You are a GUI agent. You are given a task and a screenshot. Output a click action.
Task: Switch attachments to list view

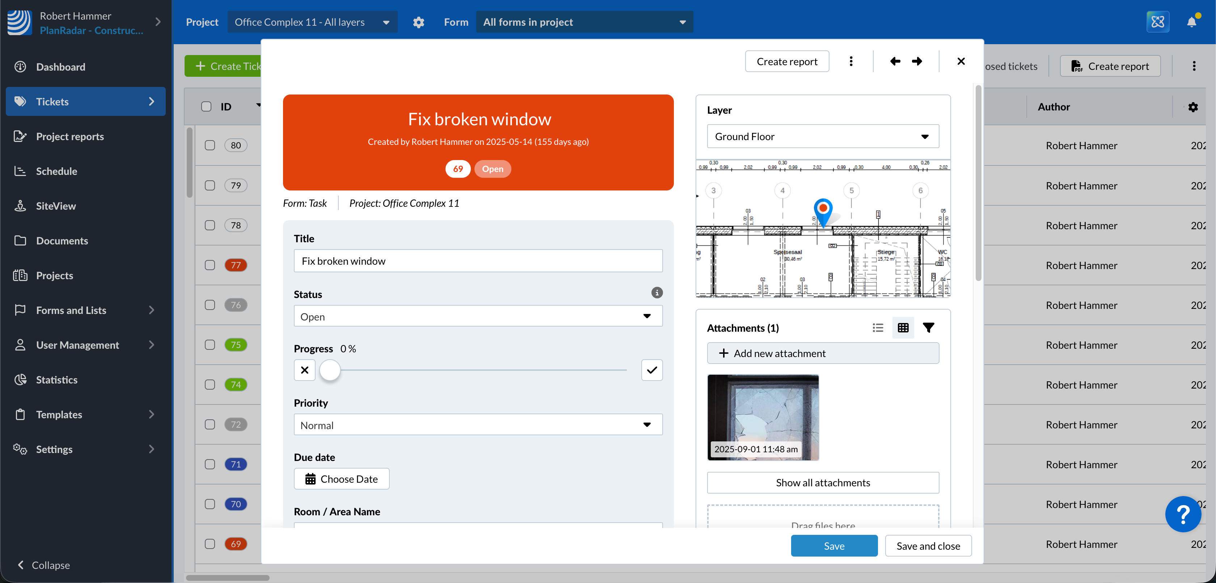pos(878,327)
